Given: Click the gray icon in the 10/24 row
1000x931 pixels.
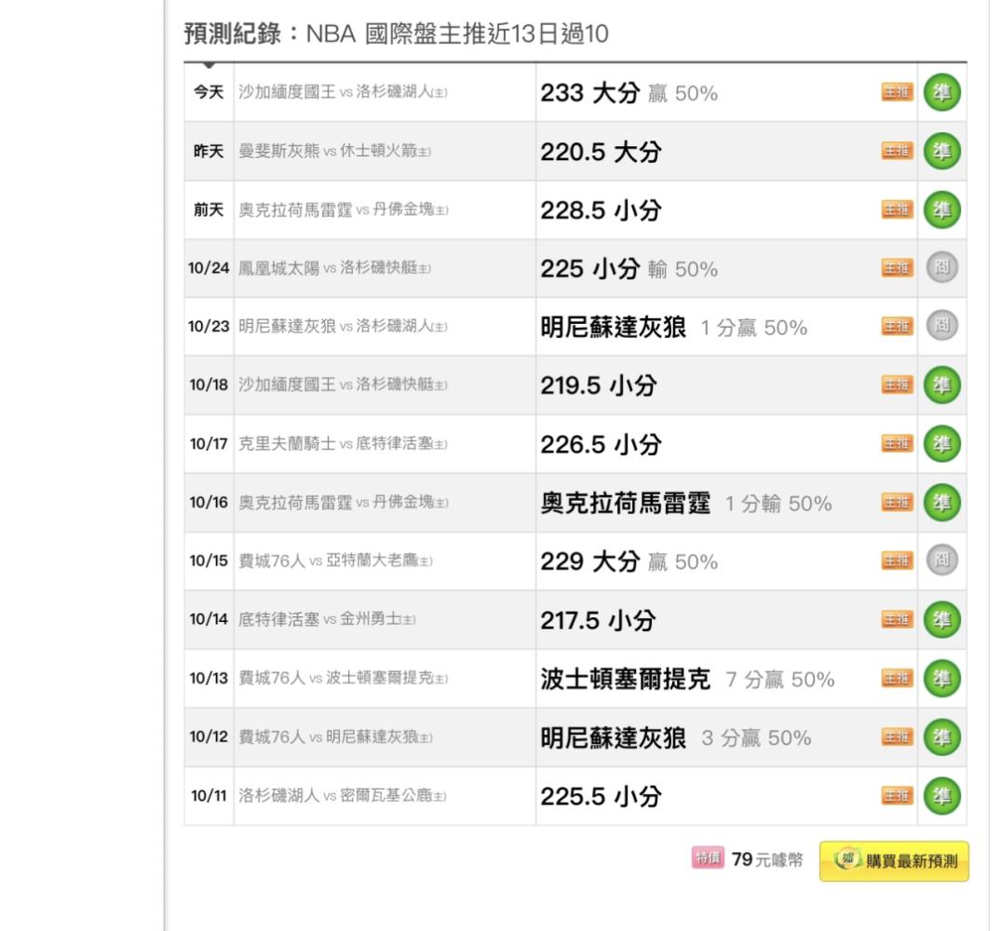Looking at the screenshot, I should tap(942, 267).
